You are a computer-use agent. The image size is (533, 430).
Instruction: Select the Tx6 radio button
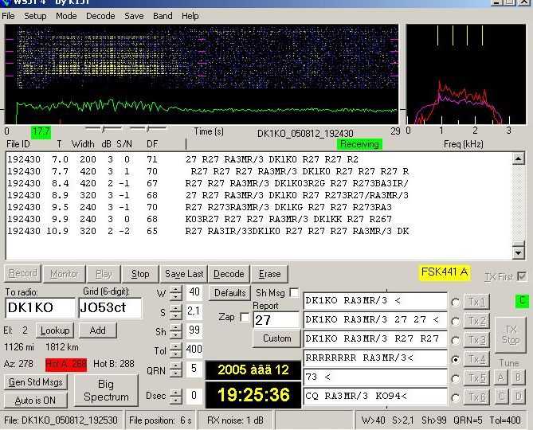click(x=456, y=397)
